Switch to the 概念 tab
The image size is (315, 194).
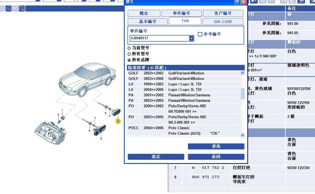tap(144, 13)
